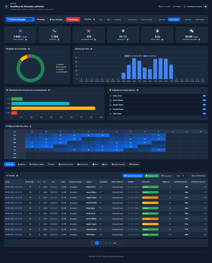Open the hamburger sidebar menu
Screen dimensions: 212x263
(6, 7)
